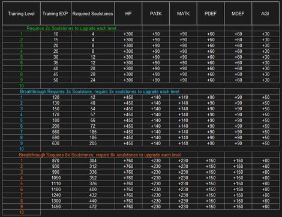282x217 pixels.
Task: Select Required Soulstones value 472
Action: pyautogui.click(x=93, y=207)
